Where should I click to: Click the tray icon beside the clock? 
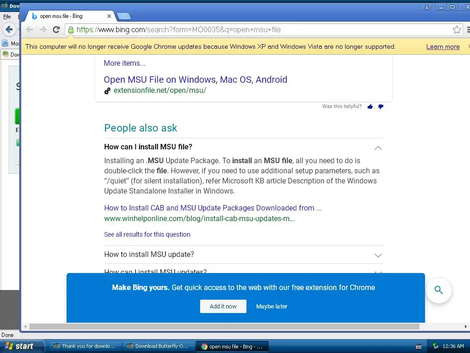(436, 346)
